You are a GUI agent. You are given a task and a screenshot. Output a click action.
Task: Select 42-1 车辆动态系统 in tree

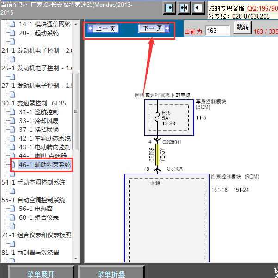click(x=45, y=138)
